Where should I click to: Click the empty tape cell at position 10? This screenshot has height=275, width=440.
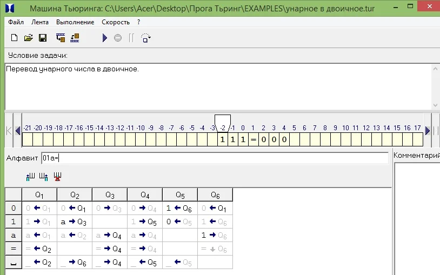(346, 139)
